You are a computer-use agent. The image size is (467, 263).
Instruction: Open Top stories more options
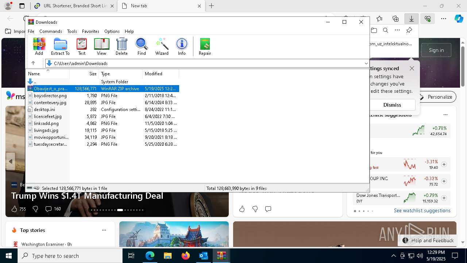click(104, 230)
